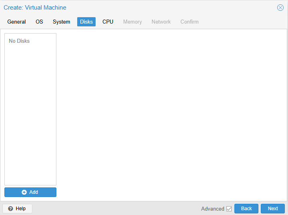Viewport: 288px width, 215px height.
Task: Proceed with the Next button
Action: [273, 209]
